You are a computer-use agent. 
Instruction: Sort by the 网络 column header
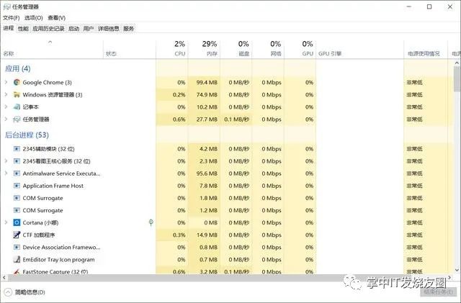(x=268, y=49)
